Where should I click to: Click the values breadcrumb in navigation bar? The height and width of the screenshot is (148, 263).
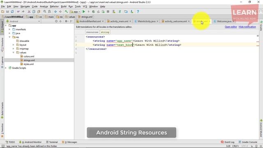tap(70, 17)
